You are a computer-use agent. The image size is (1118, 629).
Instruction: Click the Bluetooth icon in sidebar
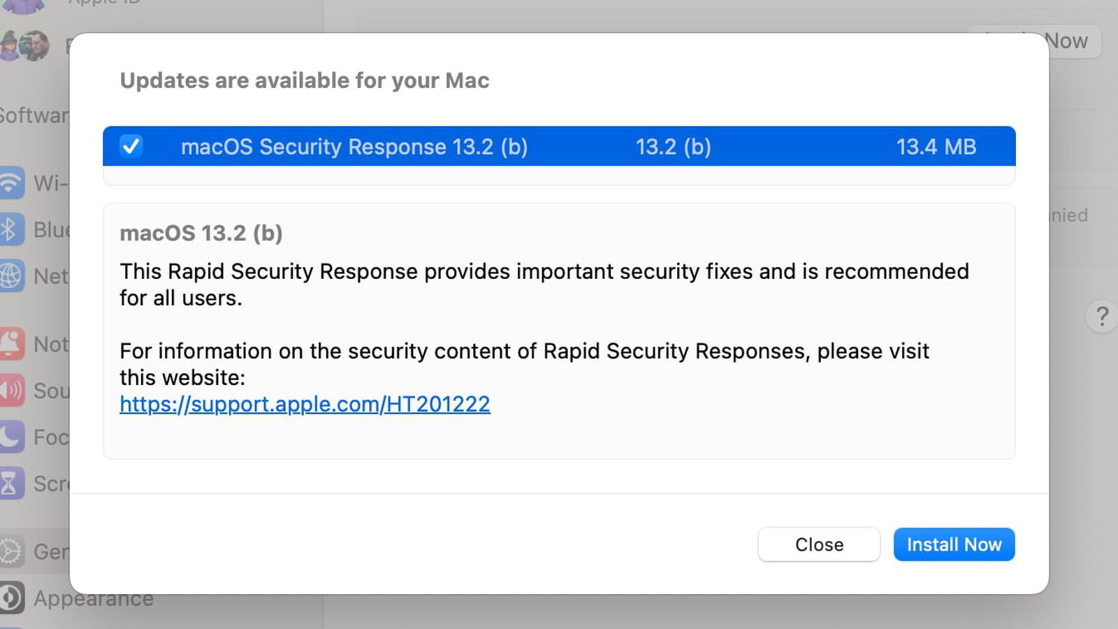coord(11,229)
